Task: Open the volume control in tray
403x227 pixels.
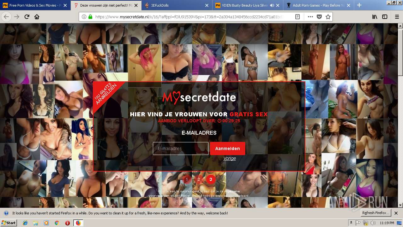Action: pyautogui.click(x=373, y=223)
